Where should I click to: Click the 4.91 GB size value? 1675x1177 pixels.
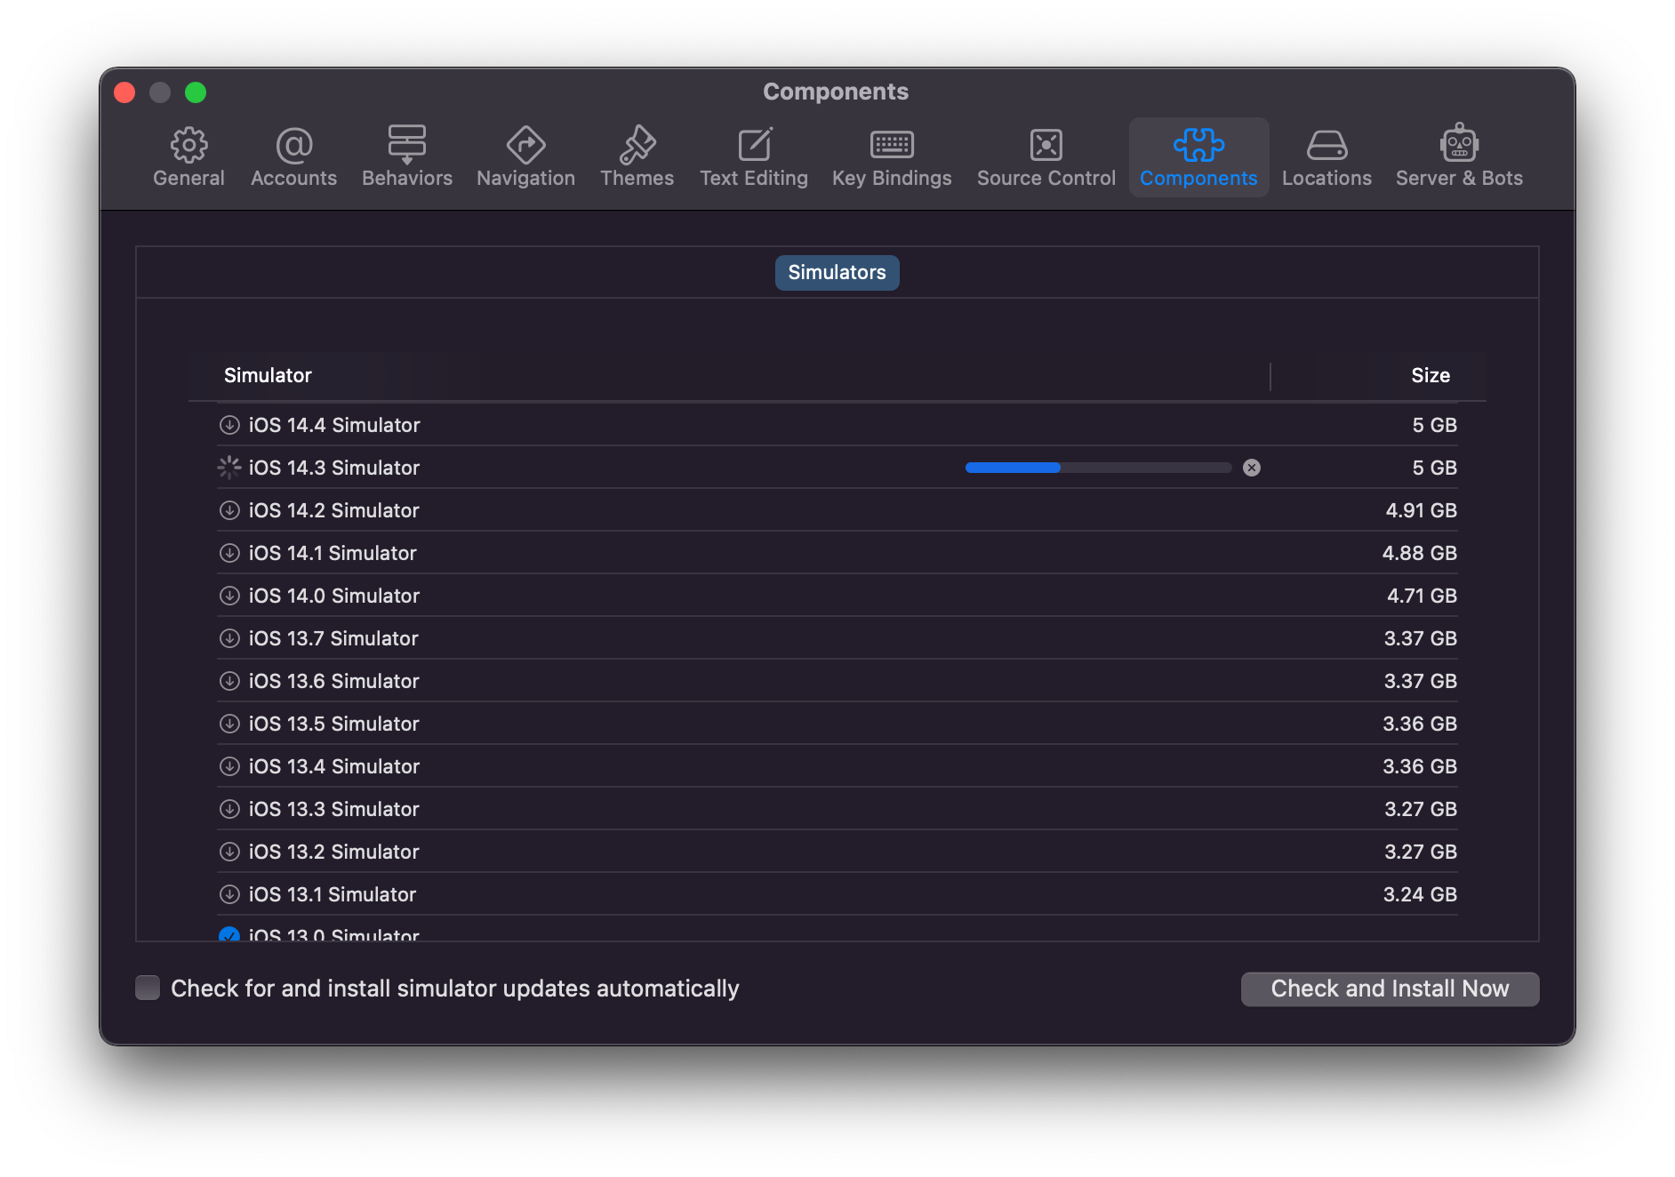(x=1421, y=510)
